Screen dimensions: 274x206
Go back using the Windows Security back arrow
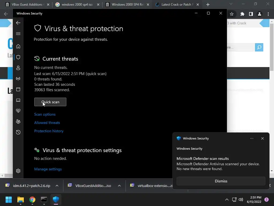click(x=18, y=23)
